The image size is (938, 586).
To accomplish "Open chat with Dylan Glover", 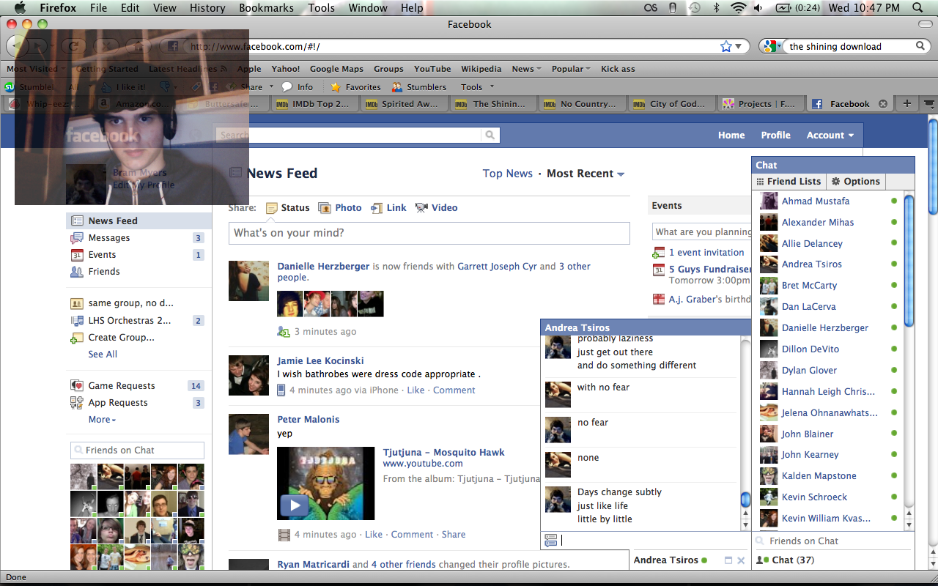I will pyautogui.click(x=809, y=371).
